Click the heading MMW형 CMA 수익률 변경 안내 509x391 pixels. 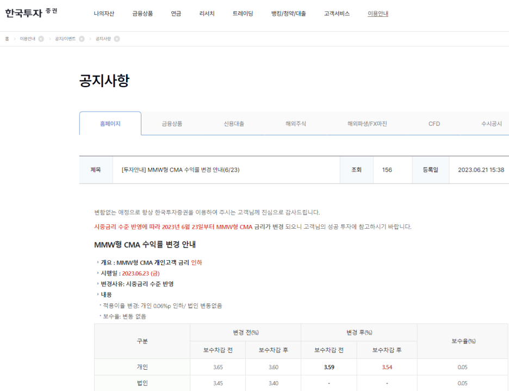pyautogui.click(x=145, y=245)
